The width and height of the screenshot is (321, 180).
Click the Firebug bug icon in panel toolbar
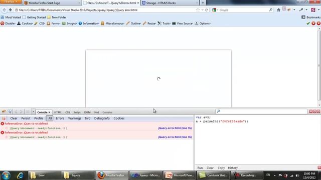[4, 111]
